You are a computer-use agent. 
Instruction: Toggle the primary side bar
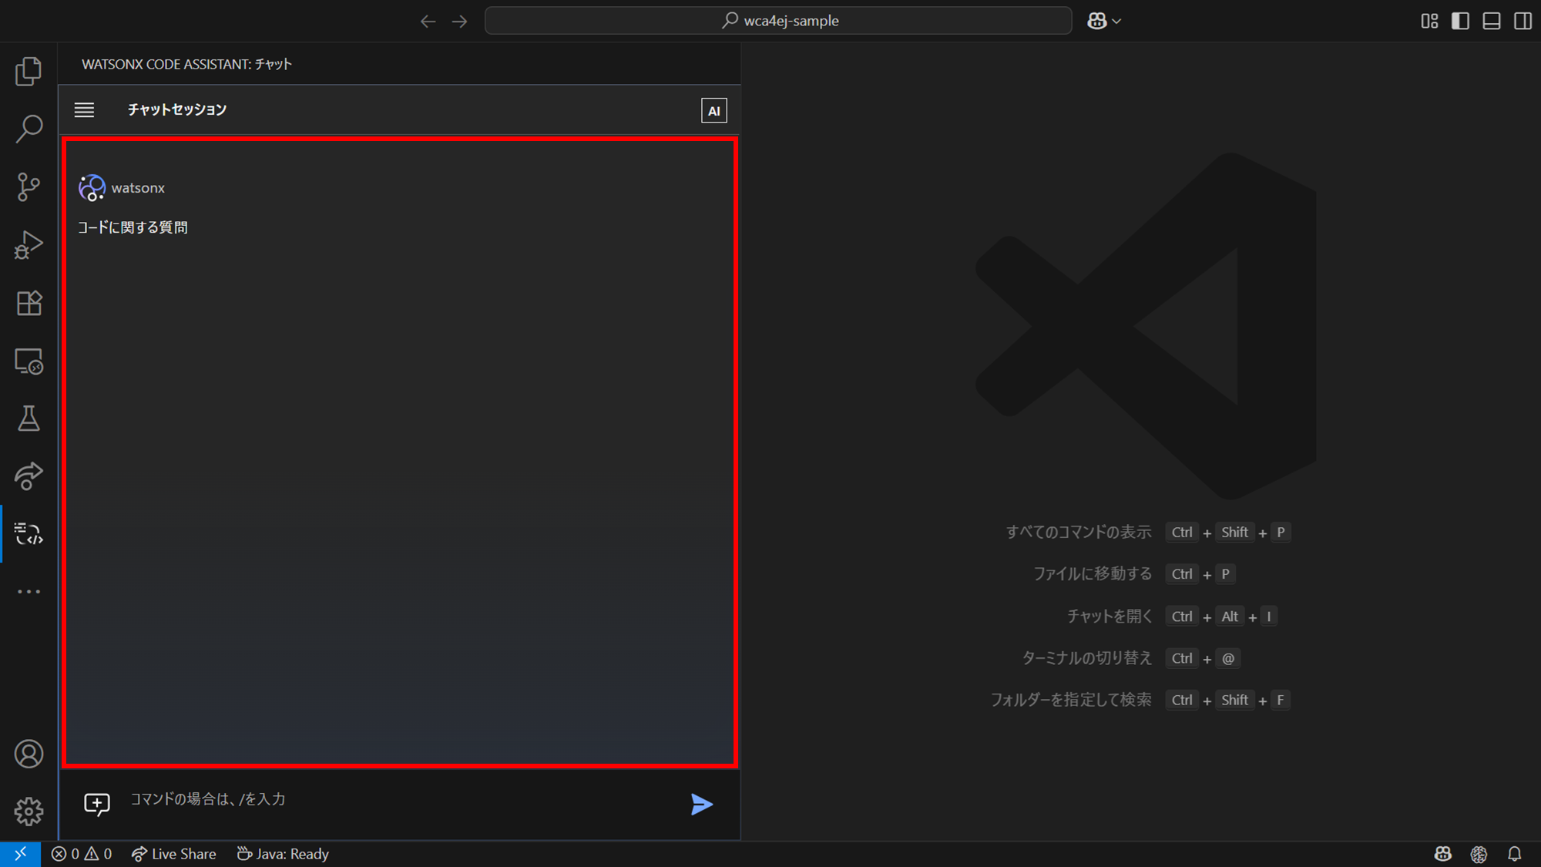[1460, 21]
